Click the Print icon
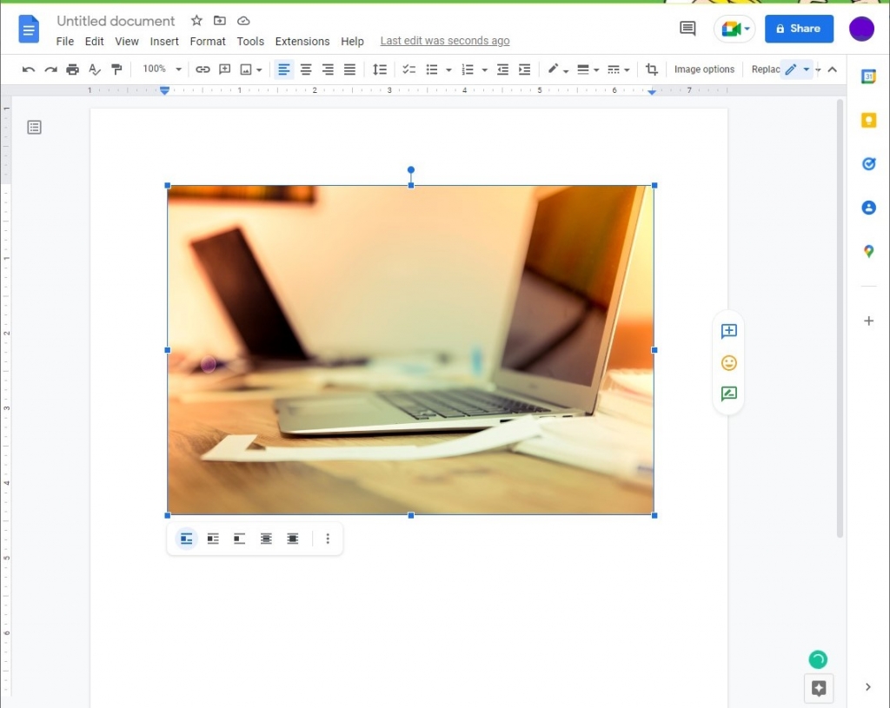 coord(72,69)
